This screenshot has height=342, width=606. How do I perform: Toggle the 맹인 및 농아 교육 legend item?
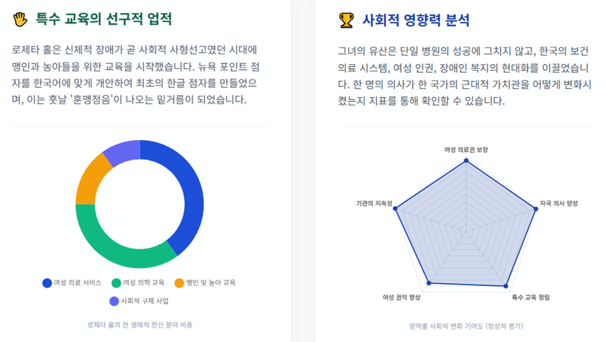click(205, 283)
